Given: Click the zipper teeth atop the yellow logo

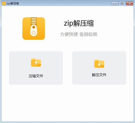Looking at the screenshot, I should [34, 21].
